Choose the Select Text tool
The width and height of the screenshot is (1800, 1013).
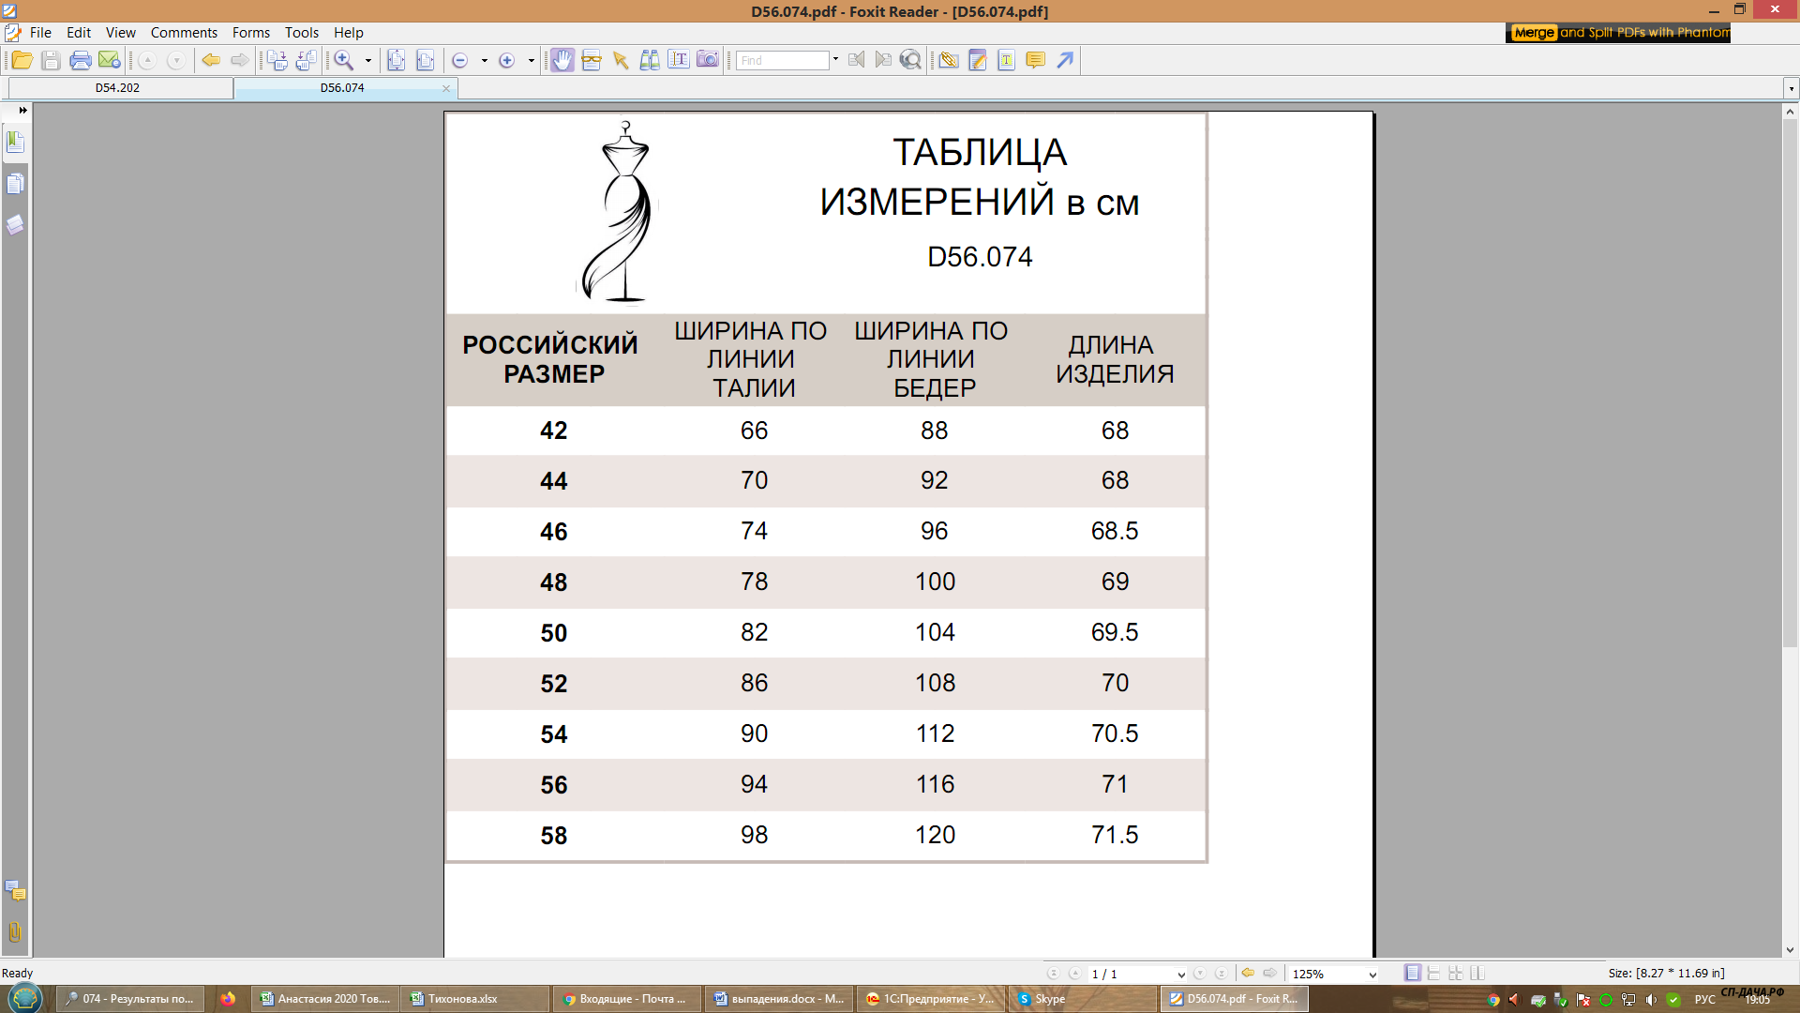click(679, 60)
